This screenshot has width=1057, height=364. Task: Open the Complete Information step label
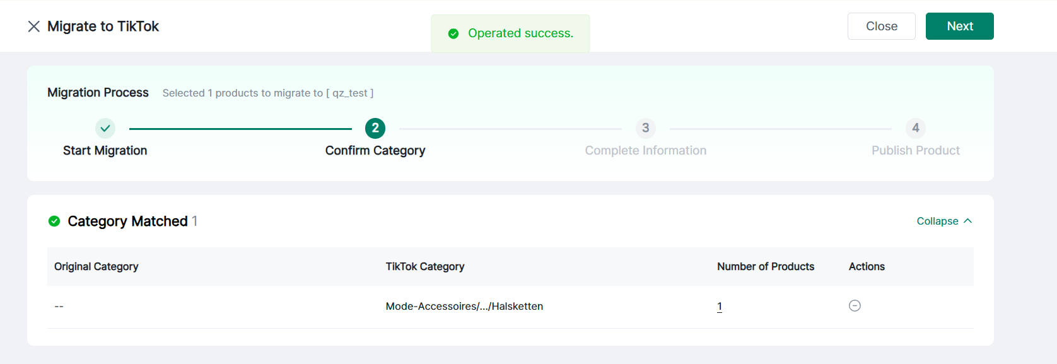[645, 151]
